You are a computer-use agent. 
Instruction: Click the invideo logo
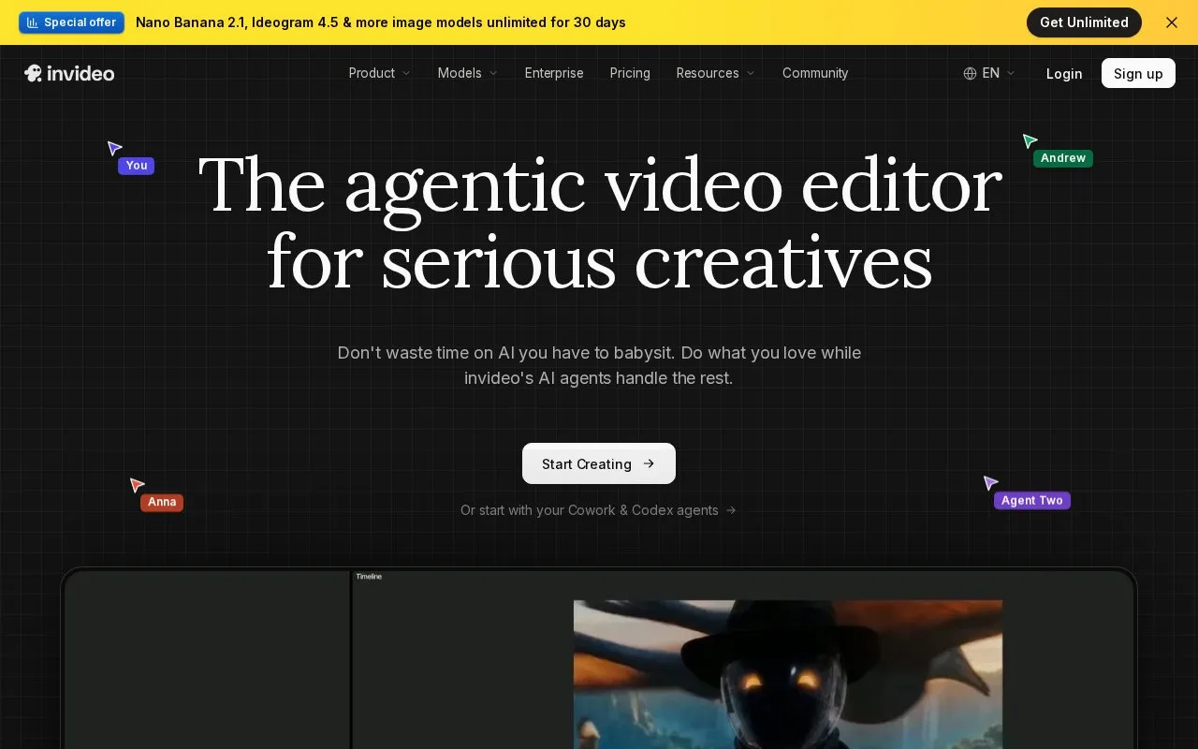coord(69,73)
